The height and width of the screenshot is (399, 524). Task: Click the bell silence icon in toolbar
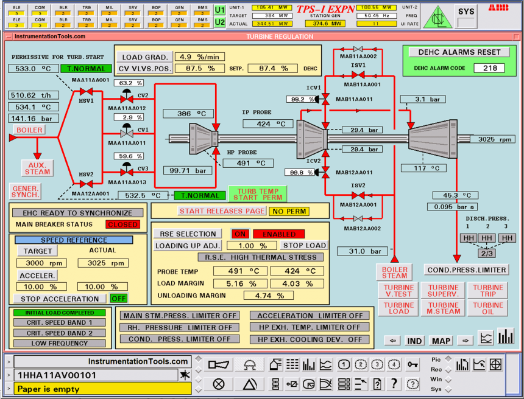[x=249, y=364]
